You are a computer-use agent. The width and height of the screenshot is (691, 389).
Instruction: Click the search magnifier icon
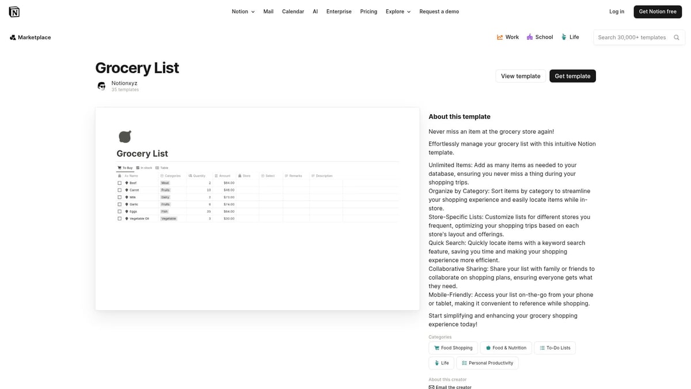(676, 37)
